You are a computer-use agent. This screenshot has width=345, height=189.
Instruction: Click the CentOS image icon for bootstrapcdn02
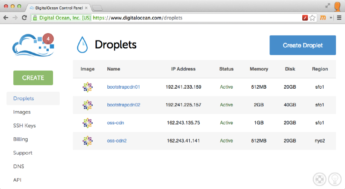coord(88,105)
